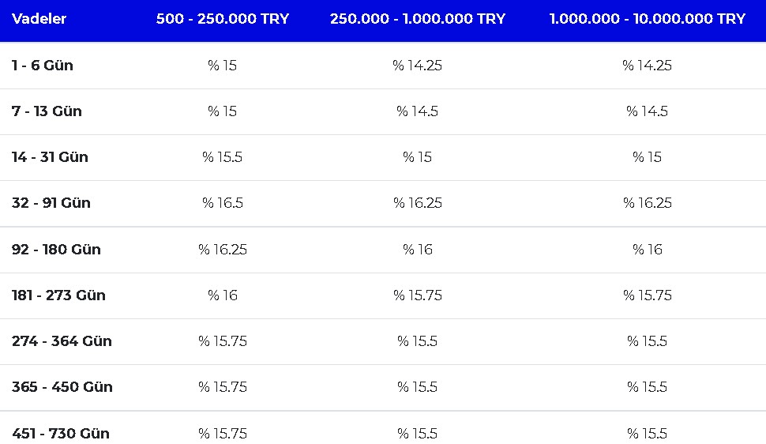This screenshot has width=766, height=444.
Task: Select % 14.25 in 1 - 6 Gün middle column
Action: coord(418,65)
